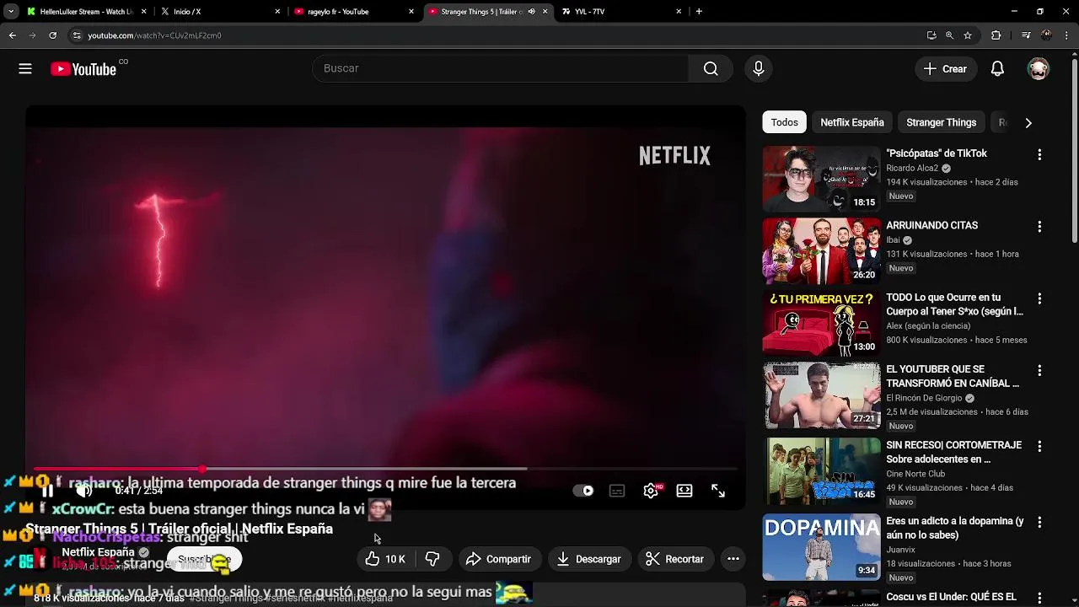Select the Netflix España filter chip

pos(852,122)
